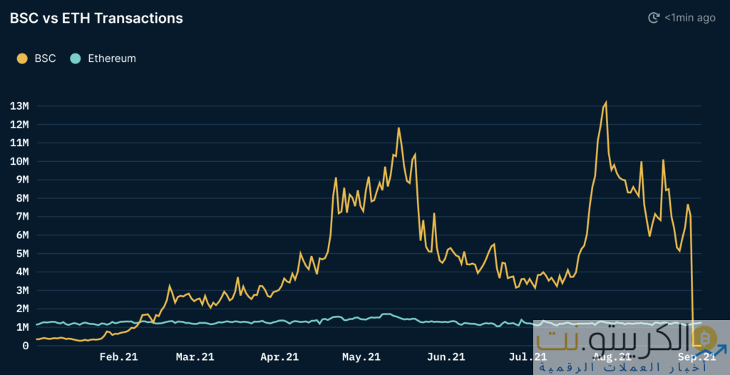Select the Mar.21 x-axis label
Screen dimensions: 730x375
tap(196, 357)
